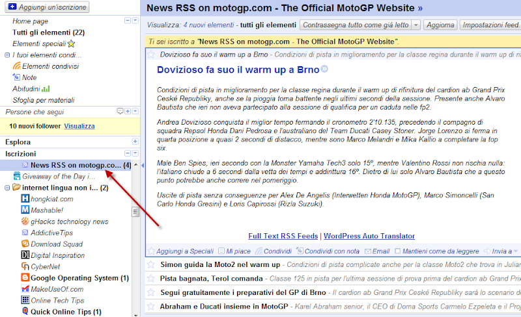Open dropdown menu next to Home page
The image size is (521, 317).
coord(135,21)
